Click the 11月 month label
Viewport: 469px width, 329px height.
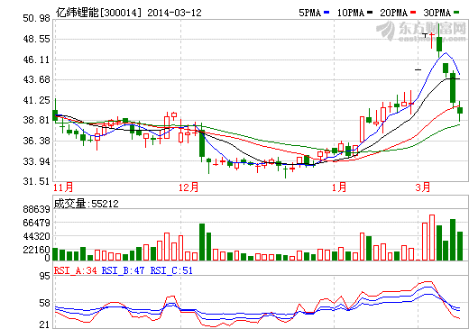(x=63, y=187)
